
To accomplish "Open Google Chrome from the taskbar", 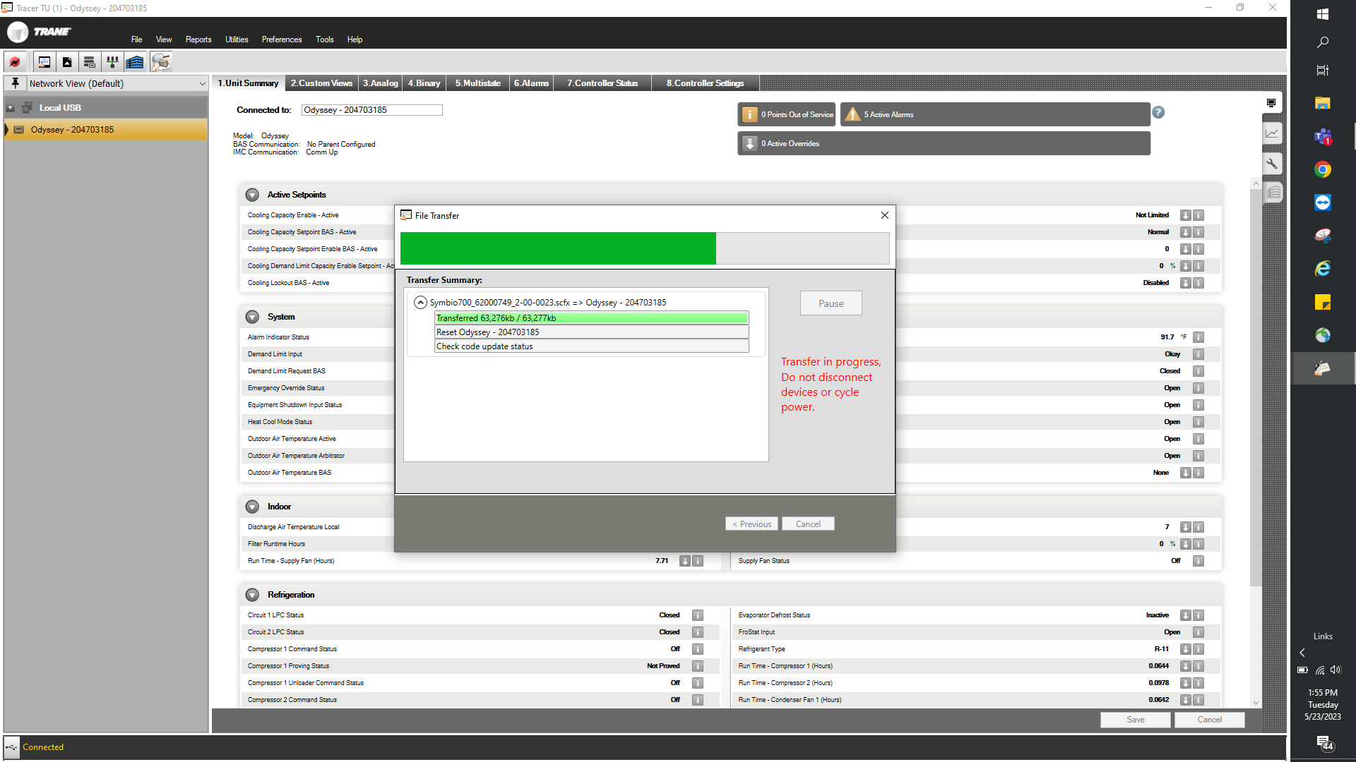I will [x=1323, y=169].
